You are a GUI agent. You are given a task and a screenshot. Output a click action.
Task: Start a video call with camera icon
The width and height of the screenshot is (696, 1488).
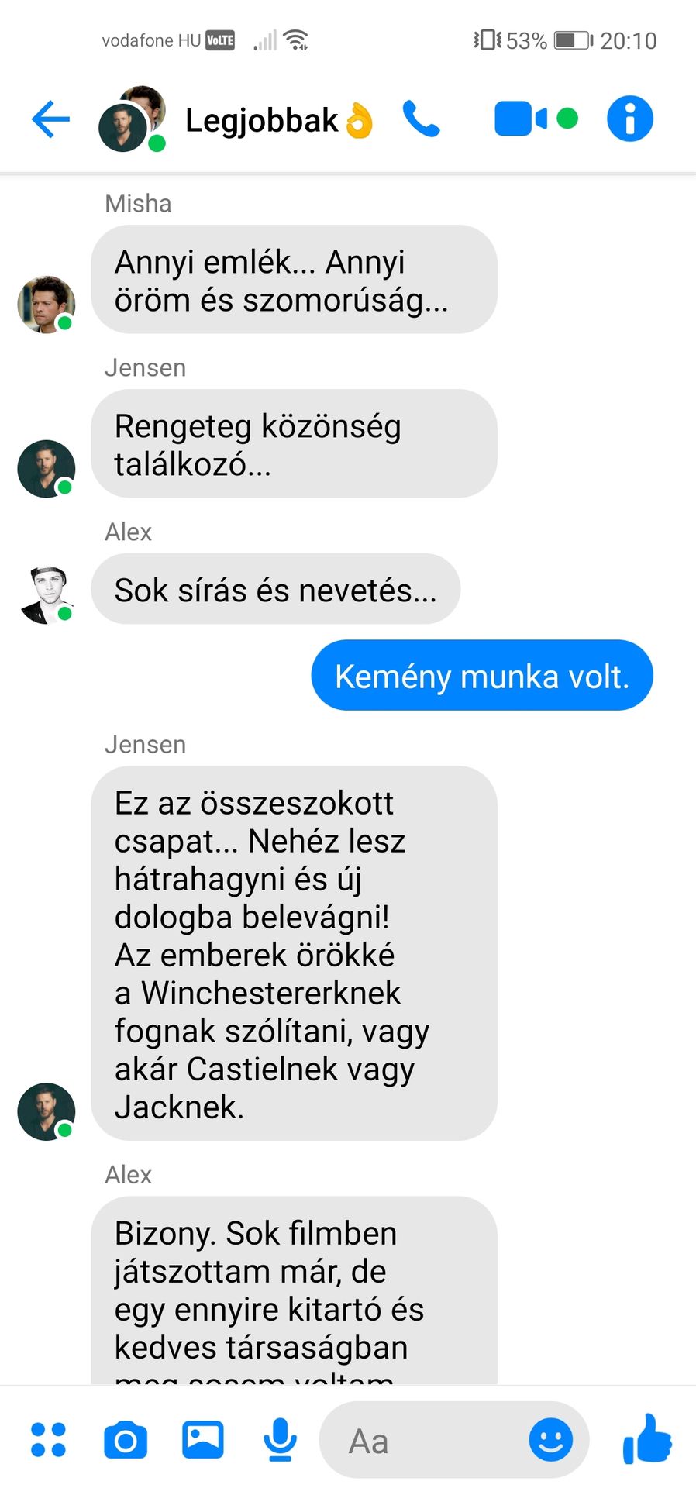(x=520, y=119)
